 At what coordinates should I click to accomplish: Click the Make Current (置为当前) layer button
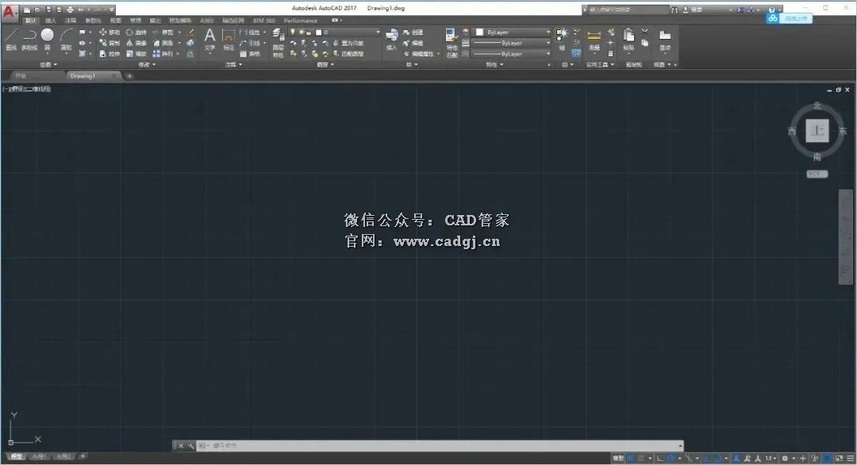(x=348, y=43)
